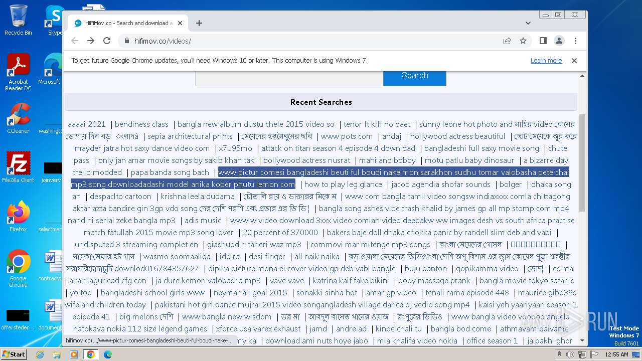Launch Internet Explorer from taskbar

[40, 354]
